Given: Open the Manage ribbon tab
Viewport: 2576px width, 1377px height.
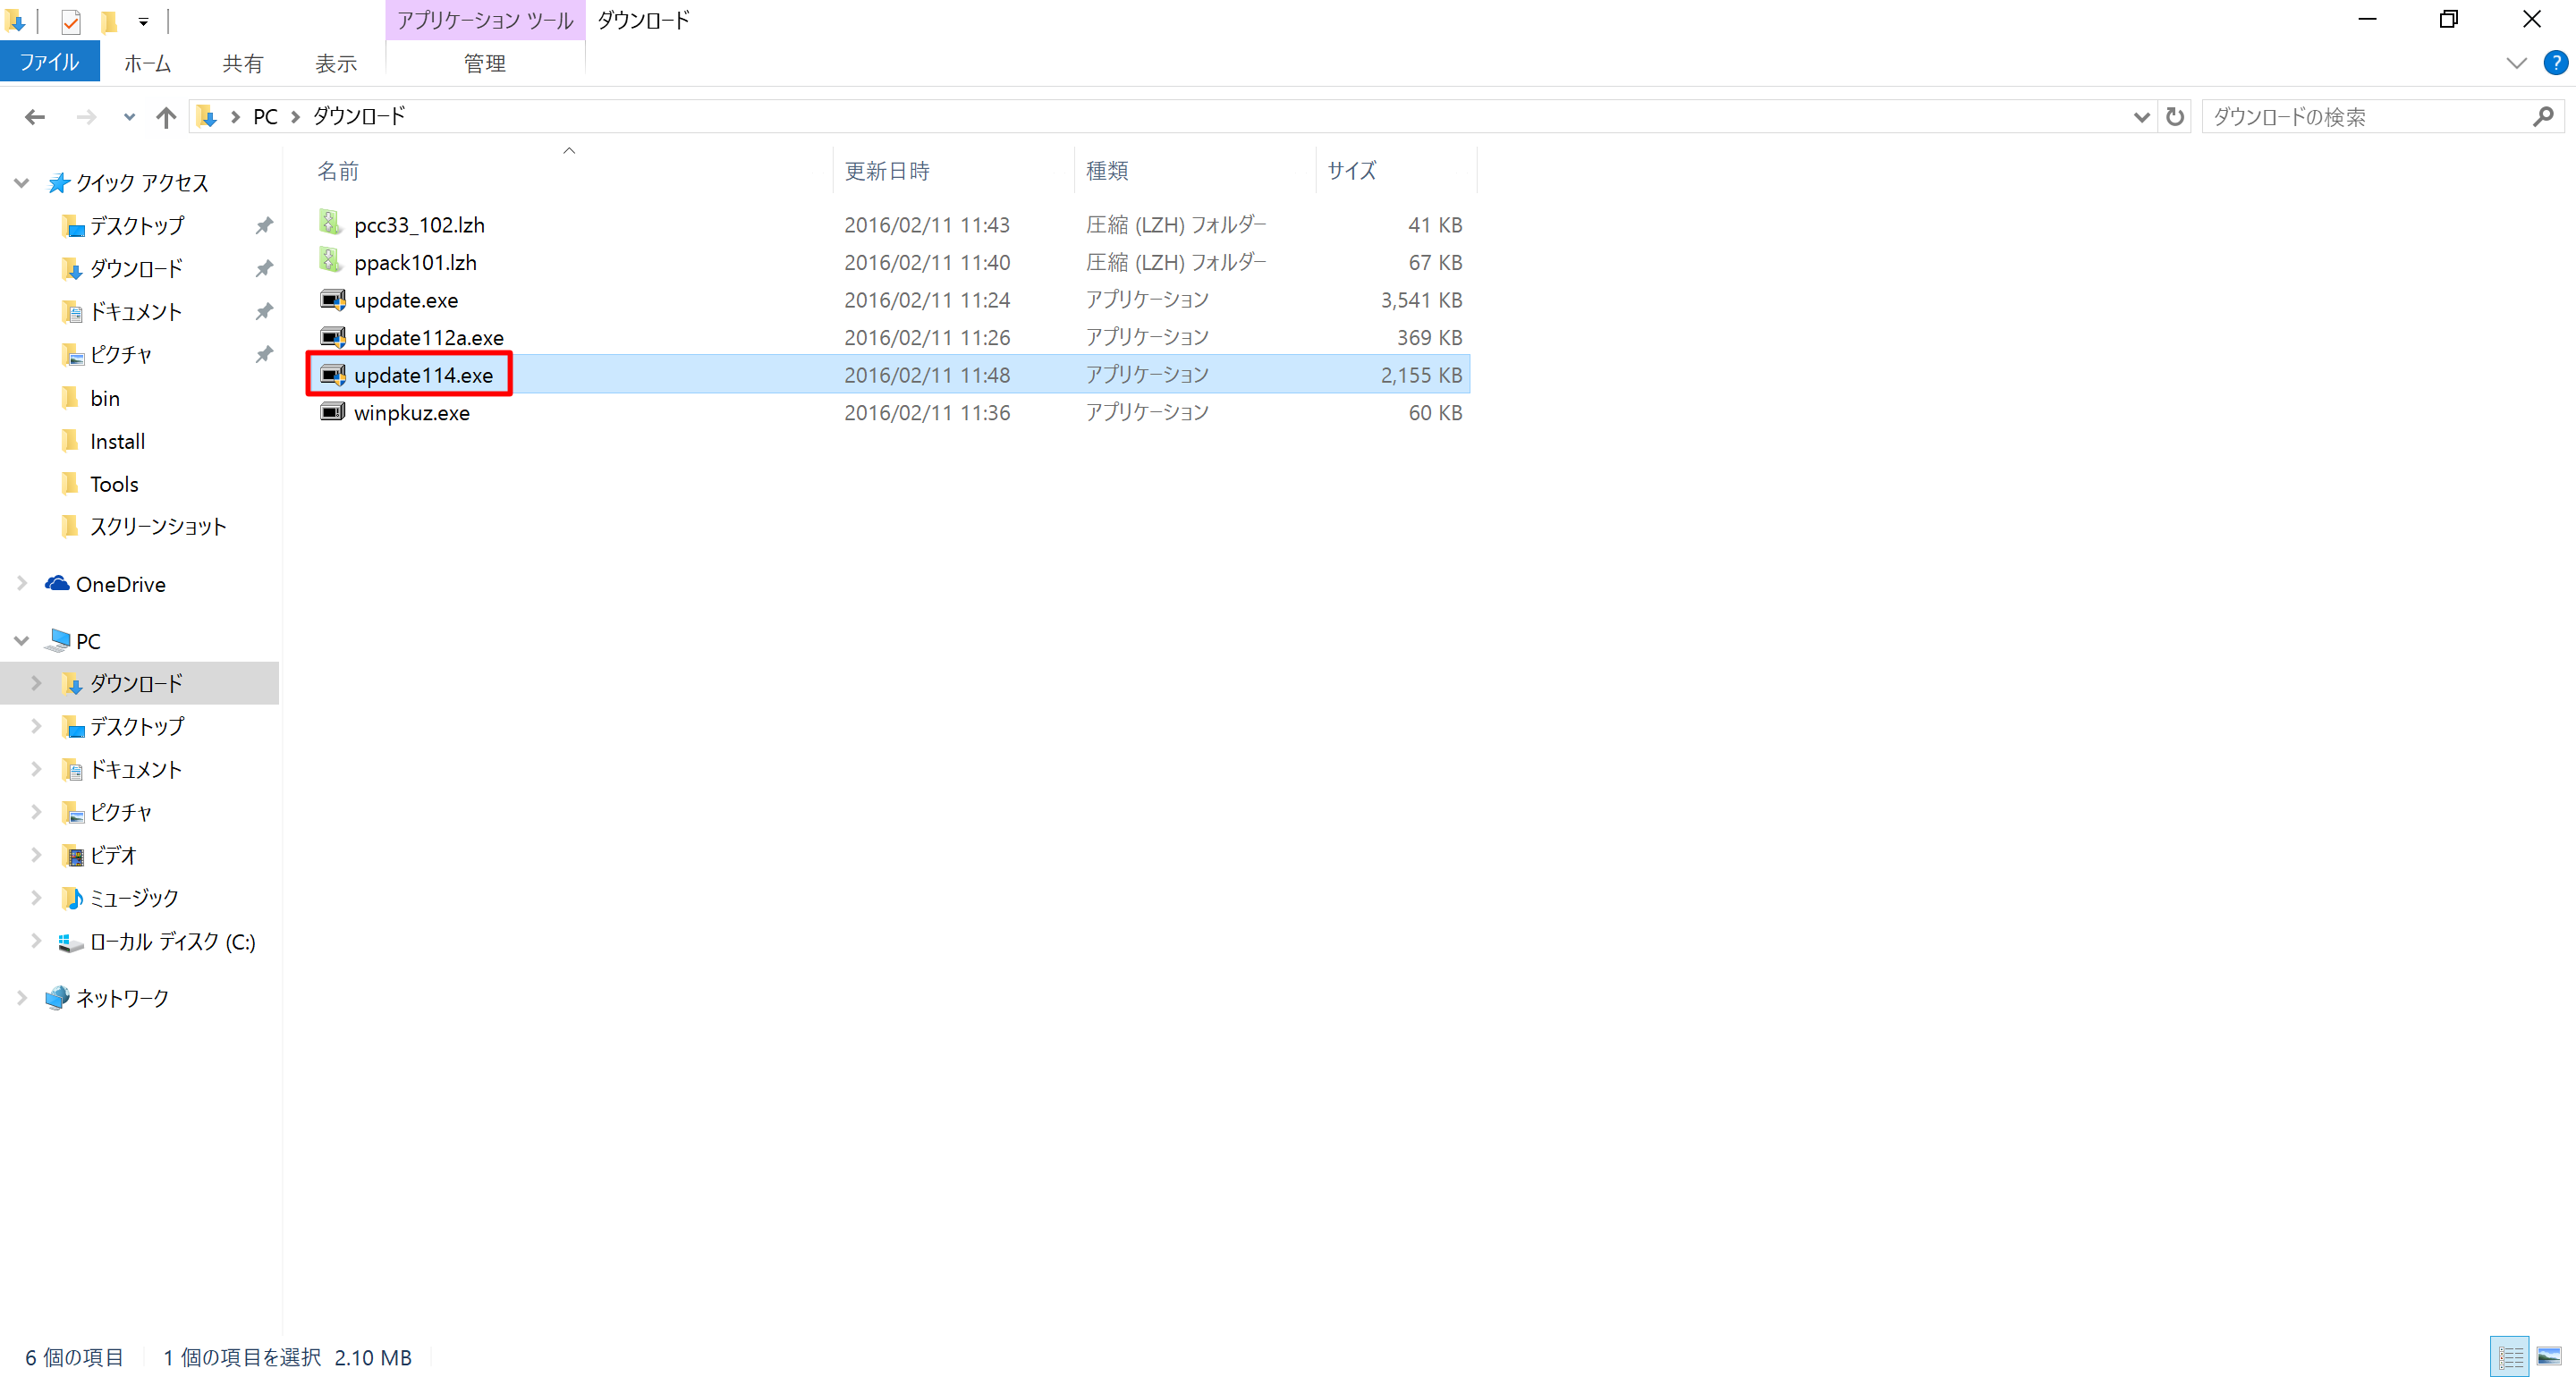Looking at the screenshot, I should click(x=484, y=64).
